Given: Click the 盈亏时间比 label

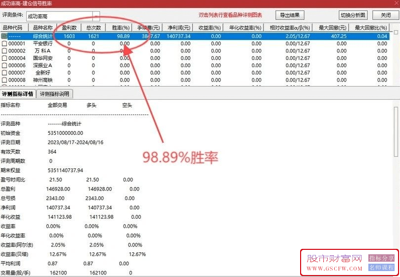Looking at the screenshot, I should (13, 180).
